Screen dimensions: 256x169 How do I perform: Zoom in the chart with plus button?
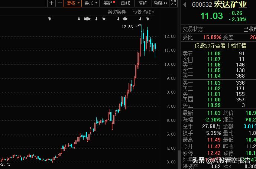point(51,3)
